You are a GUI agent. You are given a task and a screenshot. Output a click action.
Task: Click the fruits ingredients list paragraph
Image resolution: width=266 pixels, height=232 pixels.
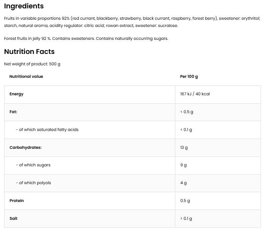[x=132, y=22]
